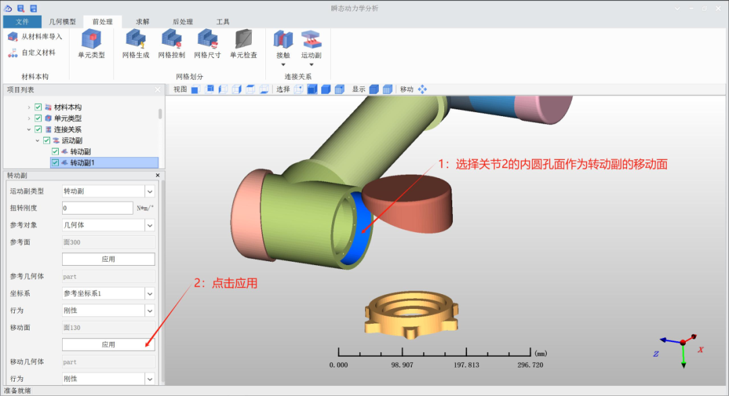Screen dimensions: 729x396
Task: Run the 网格生成 mesh generation tool
Action: pyautogui.click(x=136, y=44)
